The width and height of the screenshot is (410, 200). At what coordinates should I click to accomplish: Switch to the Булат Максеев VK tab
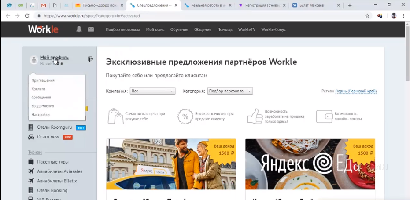coord(316,5)
